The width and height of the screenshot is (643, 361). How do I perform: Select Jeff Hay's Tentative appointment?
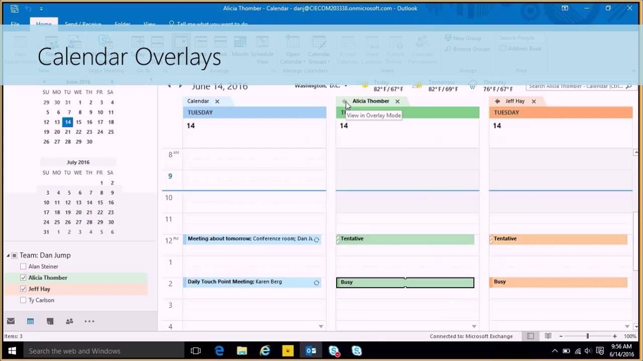coord(558,239)
